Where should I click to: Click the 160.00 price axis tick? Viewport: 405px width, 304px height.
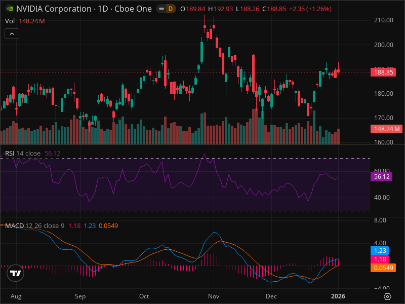click(384, 142)
